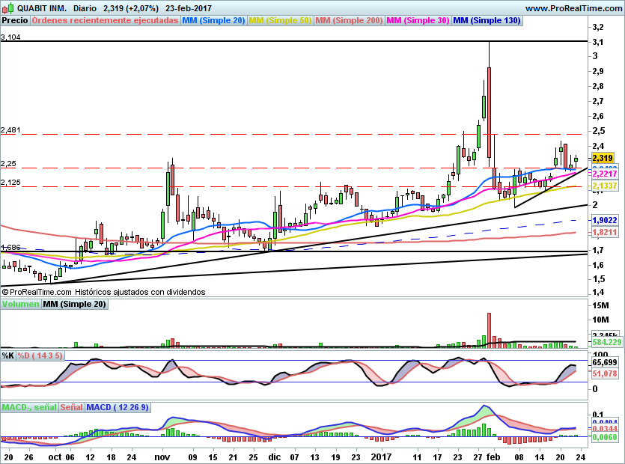Open the Órdenes recientemente ejecutadas label

click(x=106, y=20)
